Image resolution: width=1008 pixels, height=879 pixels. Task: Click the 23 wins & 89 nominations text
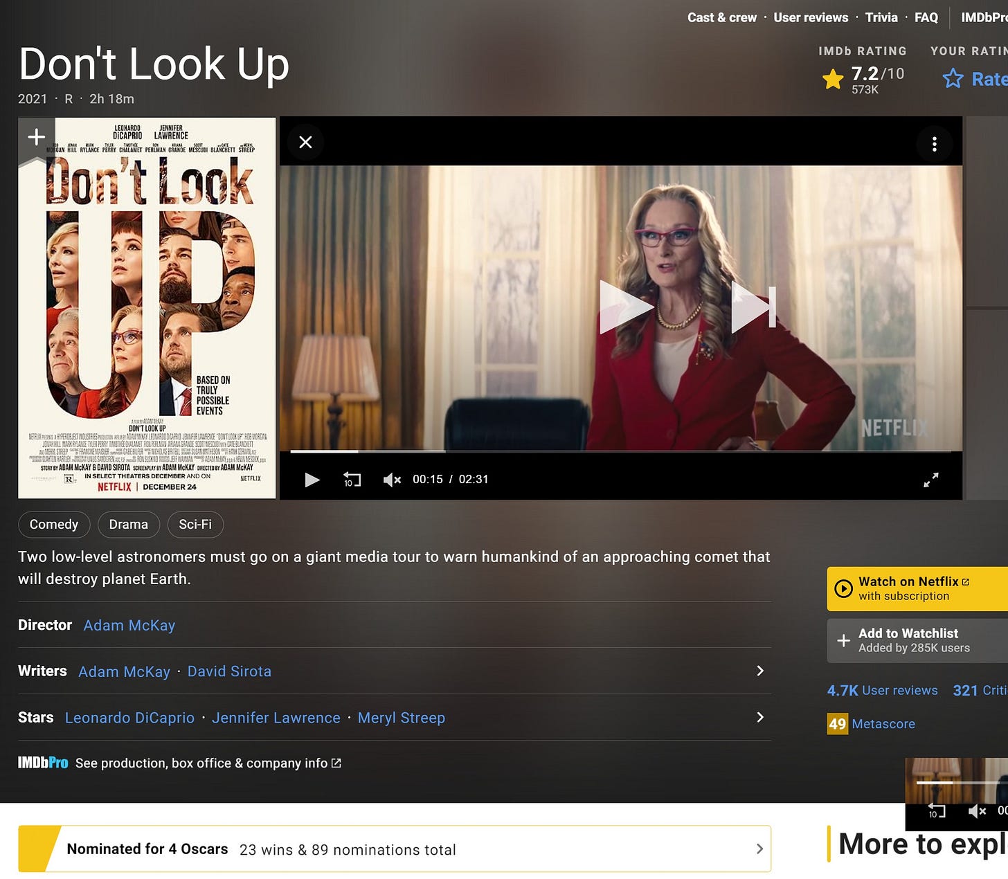point(348,850)
